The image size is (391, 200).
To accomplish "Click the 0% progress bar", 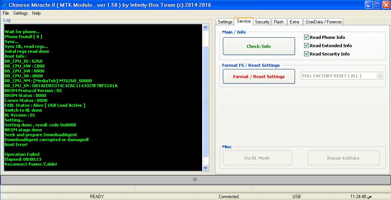I will coord(196,180).
